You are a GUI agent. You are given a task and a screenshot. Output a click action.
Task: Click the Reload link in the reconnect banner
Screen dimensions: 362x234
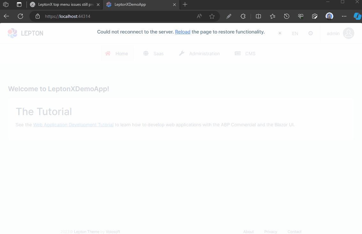[183, 32]
